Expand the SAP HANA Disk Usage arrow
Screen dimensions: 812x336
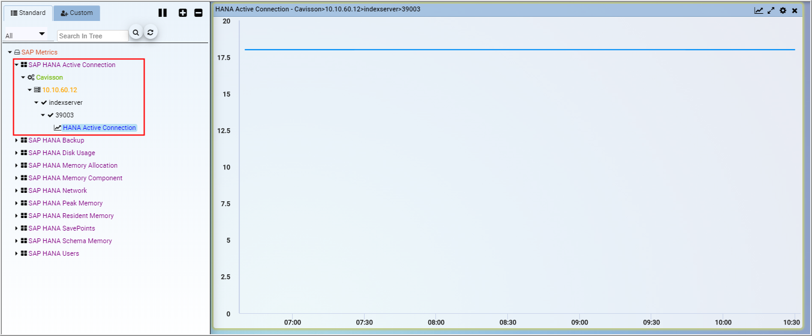tap(17, 153)
